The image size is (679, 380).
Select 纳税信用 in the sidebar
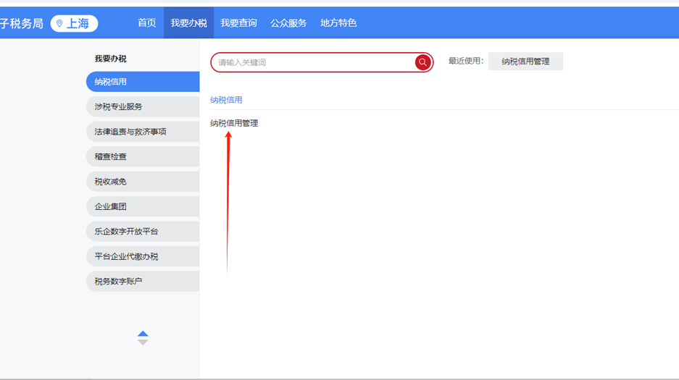coord(142,82)
